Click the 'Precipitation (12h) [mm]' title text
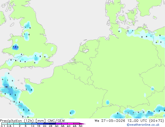Image resolution: width=165 pixels, height=127 pixels. click(x=23, y=121)
